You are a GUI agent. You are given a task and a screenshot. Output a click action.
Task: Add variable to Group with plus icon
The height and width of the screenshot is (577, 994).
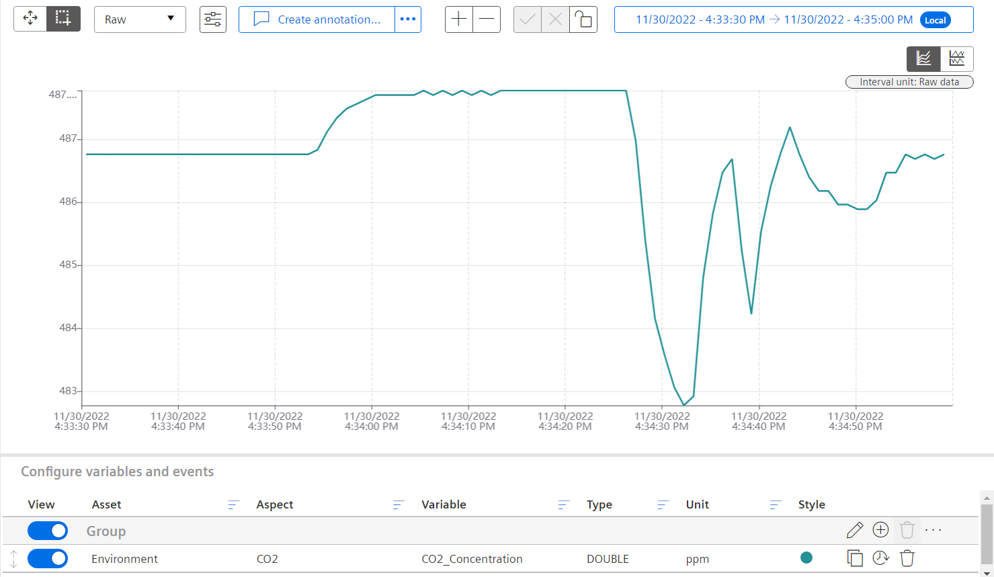880,530
